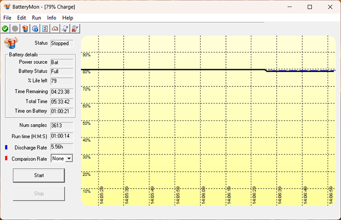This screenshot has width=341, height=220.
Task: Click the paper scroll log icon
Action: (65, 29)
